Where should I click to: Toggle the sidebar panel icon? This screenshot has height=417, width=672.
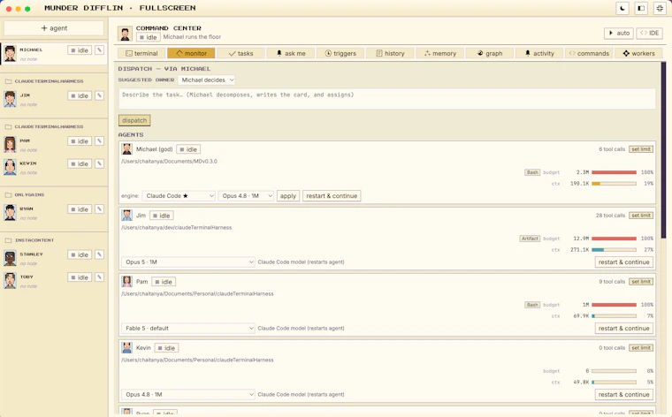641,8
